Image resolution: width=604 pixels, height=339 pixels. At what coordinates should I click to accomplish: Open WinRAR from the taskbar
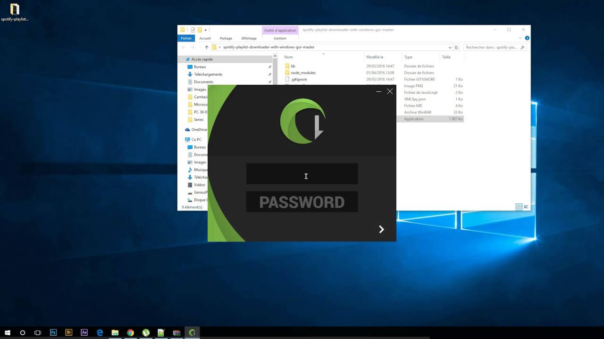176,332
